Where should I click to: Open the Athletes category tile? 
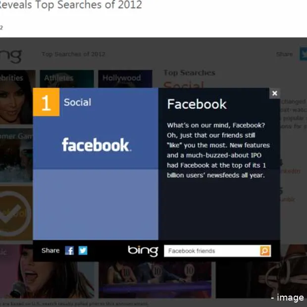coord(67,79)
